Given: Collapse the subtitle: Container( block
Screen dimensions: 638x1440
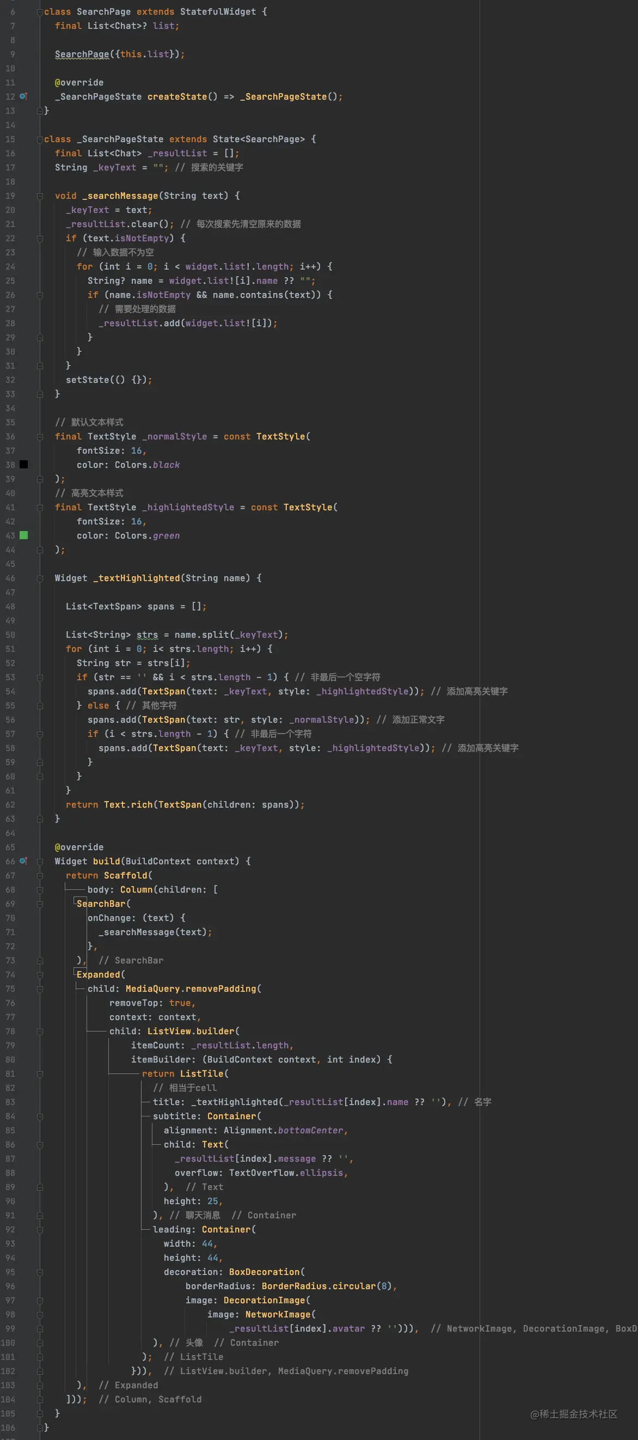Looking at the screenshot, I should (x=40, y=1116).
